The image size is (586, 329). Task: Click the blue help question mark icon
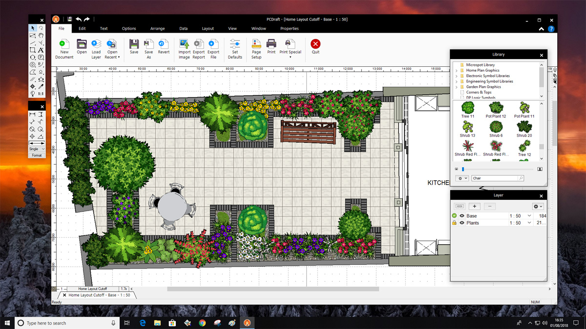551,29
